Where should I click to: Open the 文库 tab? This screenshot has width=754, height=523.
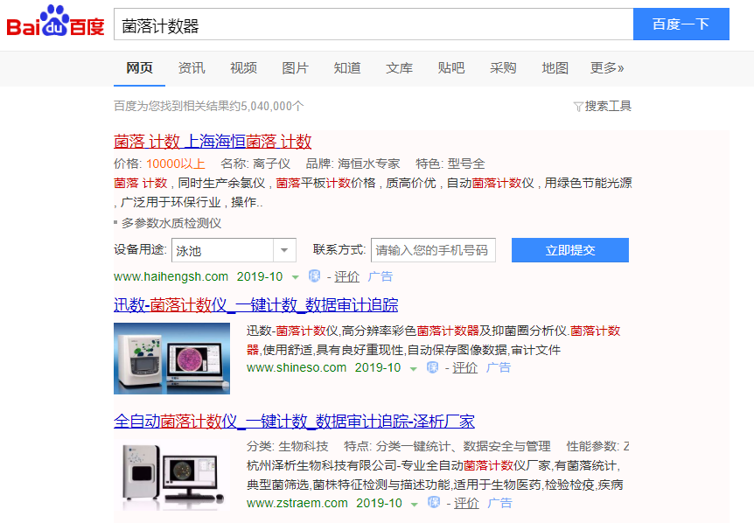pyautogui.click(x=399, y=68)
